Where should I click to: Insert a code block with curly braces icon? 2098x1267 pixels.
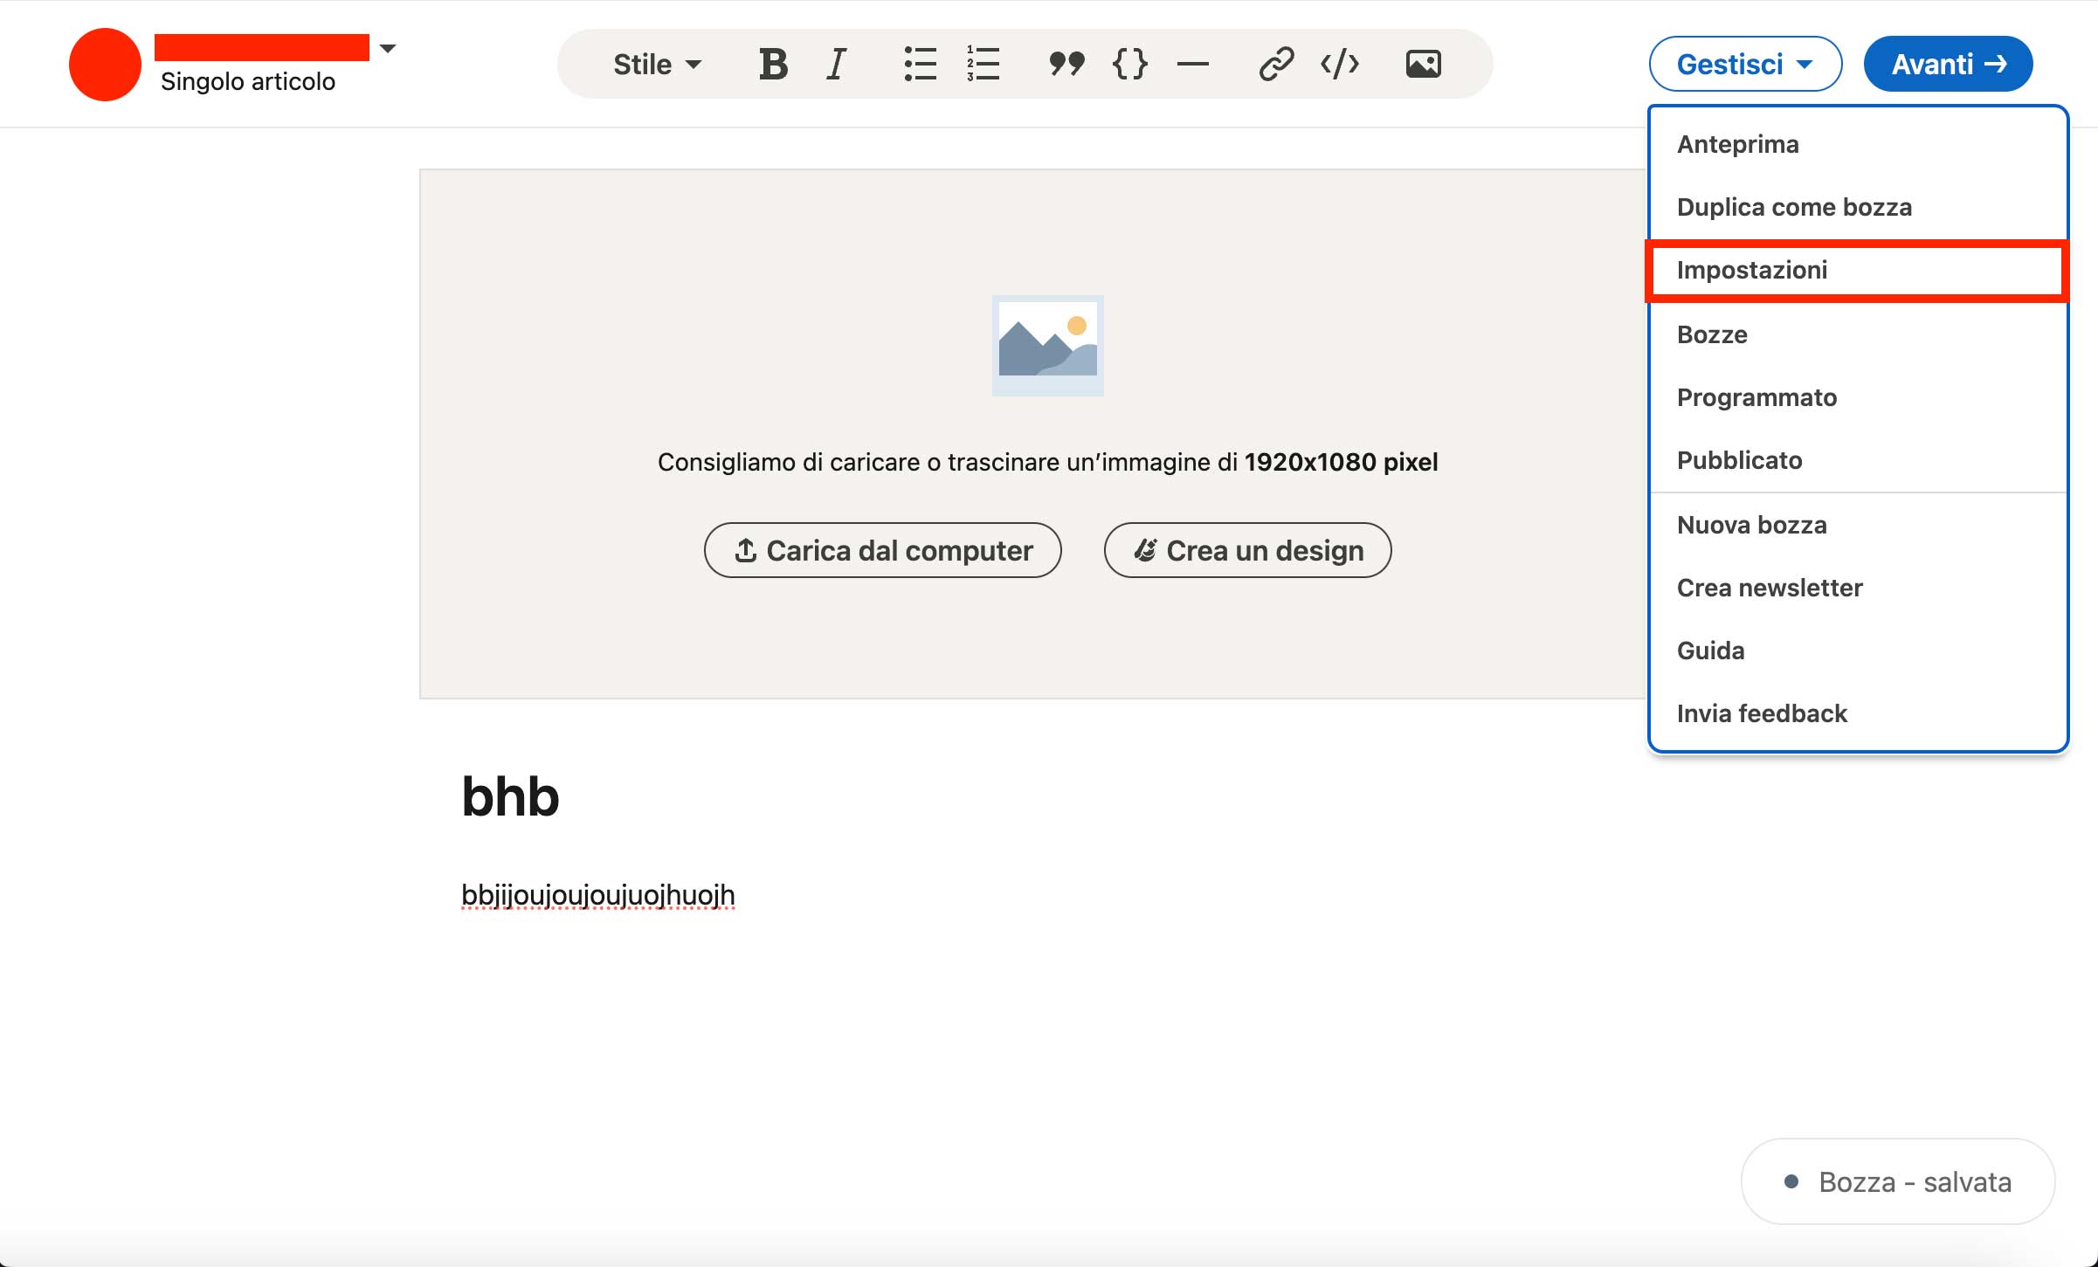click(1130, 64)
